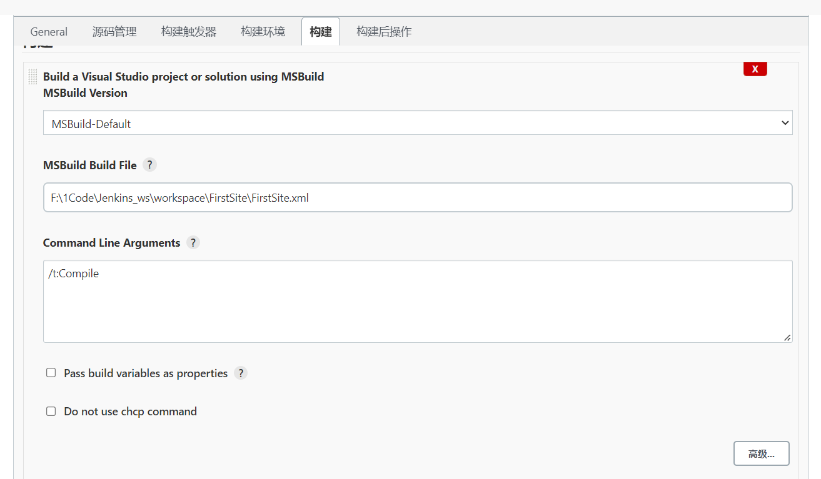
Task: Click inside the Command Line Arguments textarea
Action: coord(417,302)
